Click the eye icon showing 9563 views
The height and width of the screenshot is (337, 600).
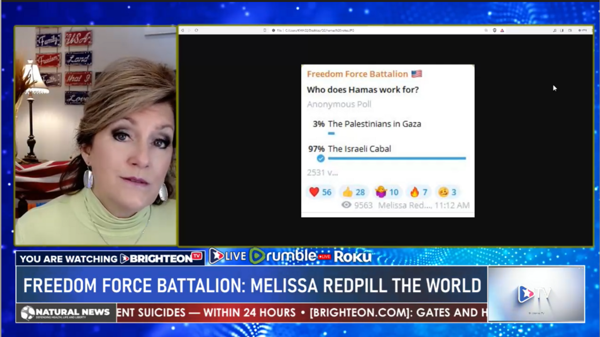346,205
